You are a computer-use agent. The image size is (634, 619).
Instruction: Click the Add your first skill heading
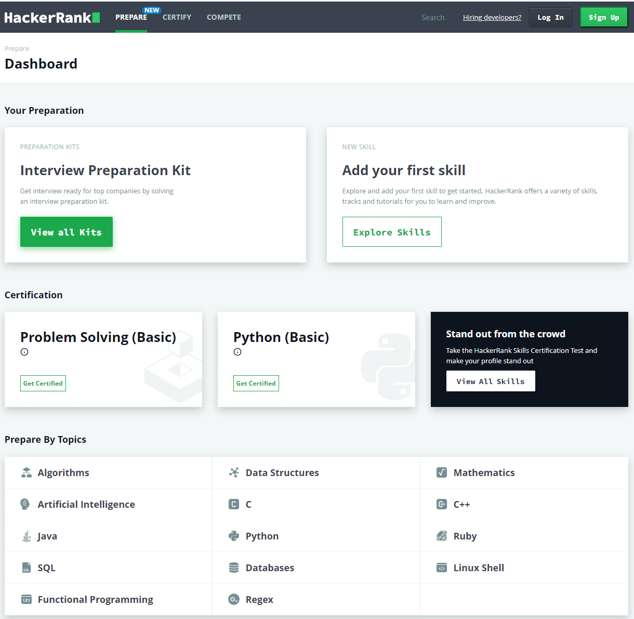click(x=404, y=170)
